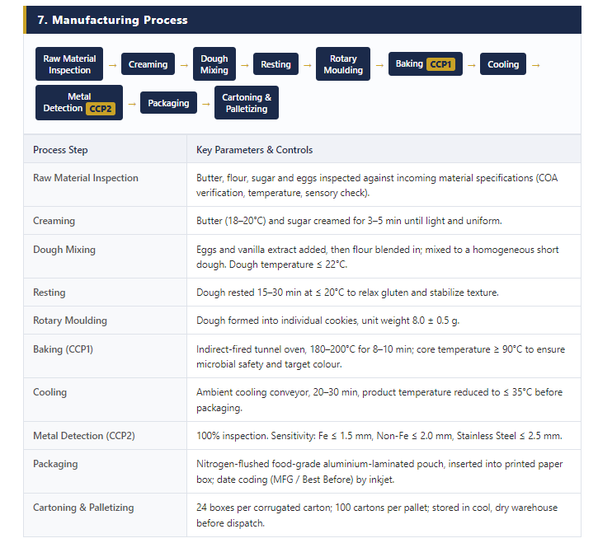Viewport: 598px width, 543px height.
Task: Click the Cartoning & Palletizing flow box
Action: [247, 103]
